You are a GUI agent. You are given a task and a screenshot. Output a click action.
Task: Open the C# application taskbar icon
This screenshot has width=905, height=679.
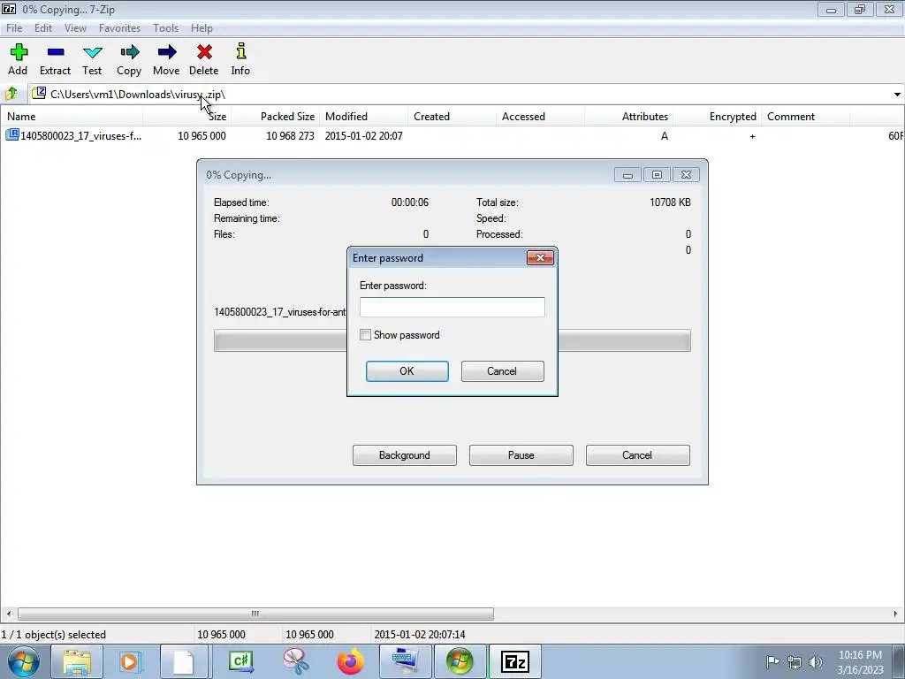click(x=241, y=661)
